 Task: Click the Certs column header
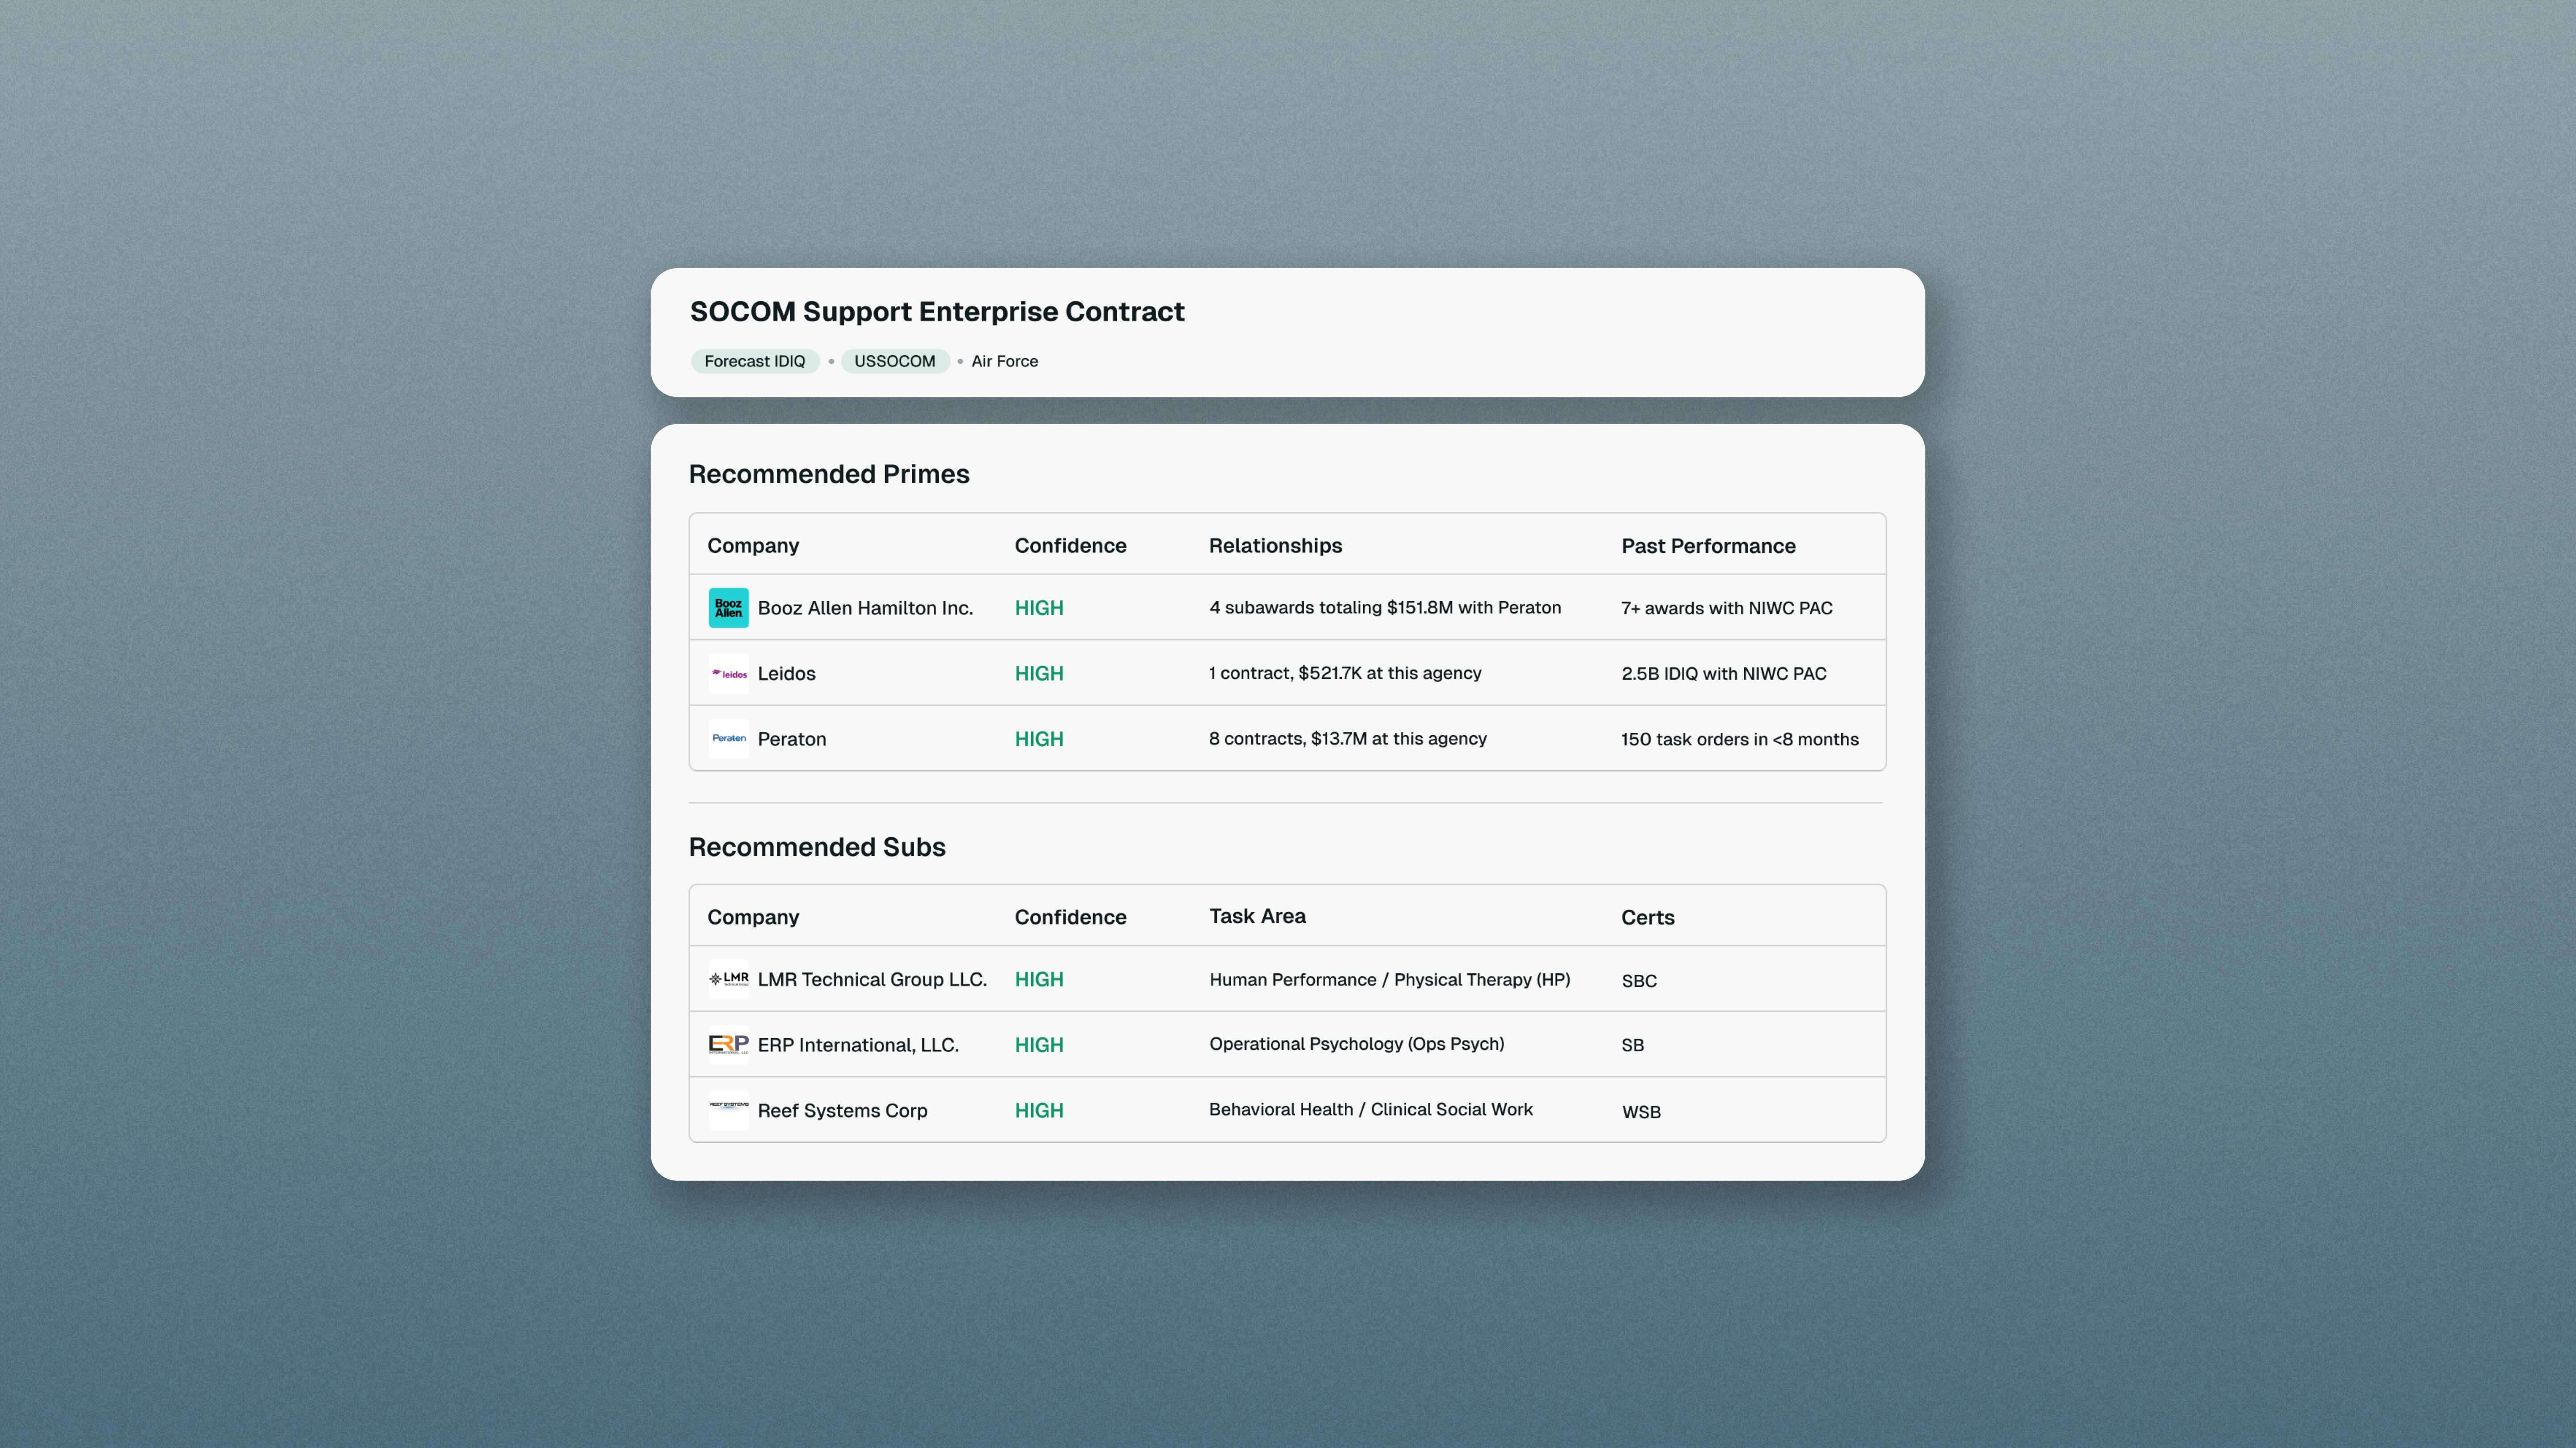click(x=1647, y=918)
